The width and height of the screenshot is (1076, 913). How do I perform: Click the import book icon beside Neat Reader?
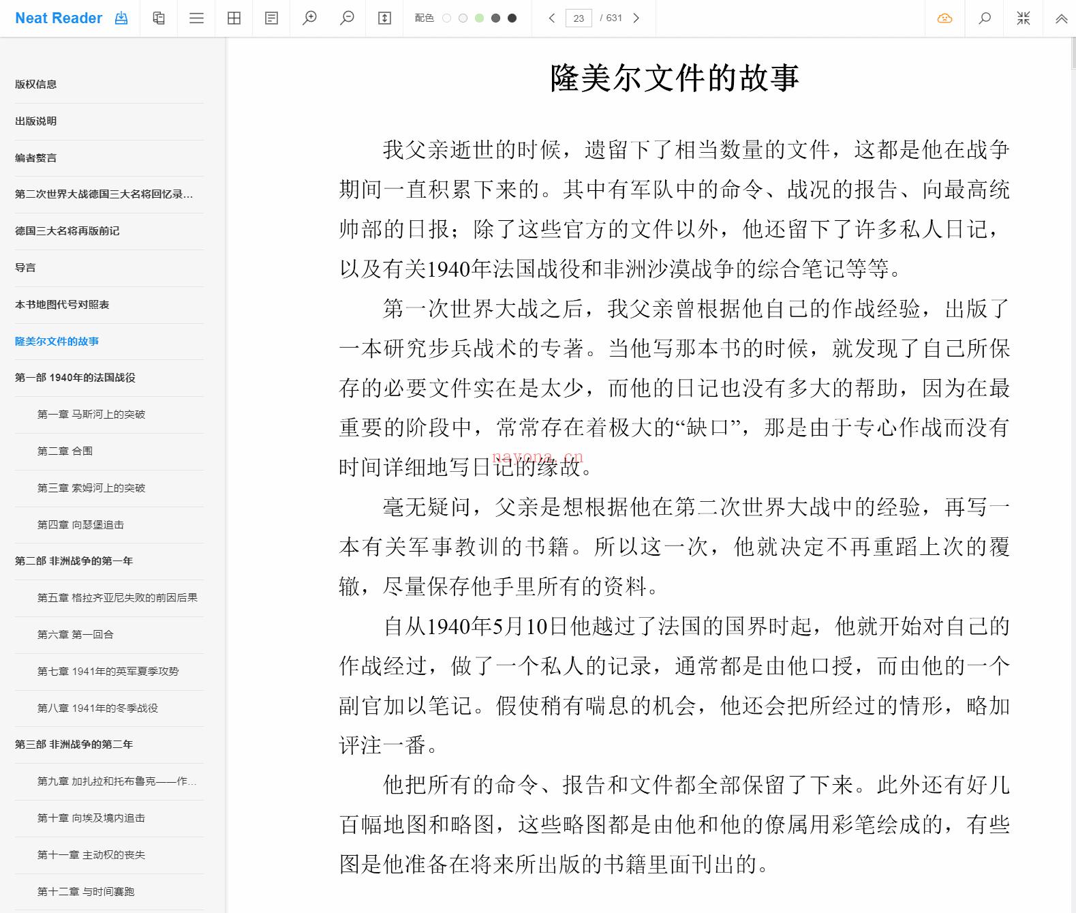coord(121,18)
